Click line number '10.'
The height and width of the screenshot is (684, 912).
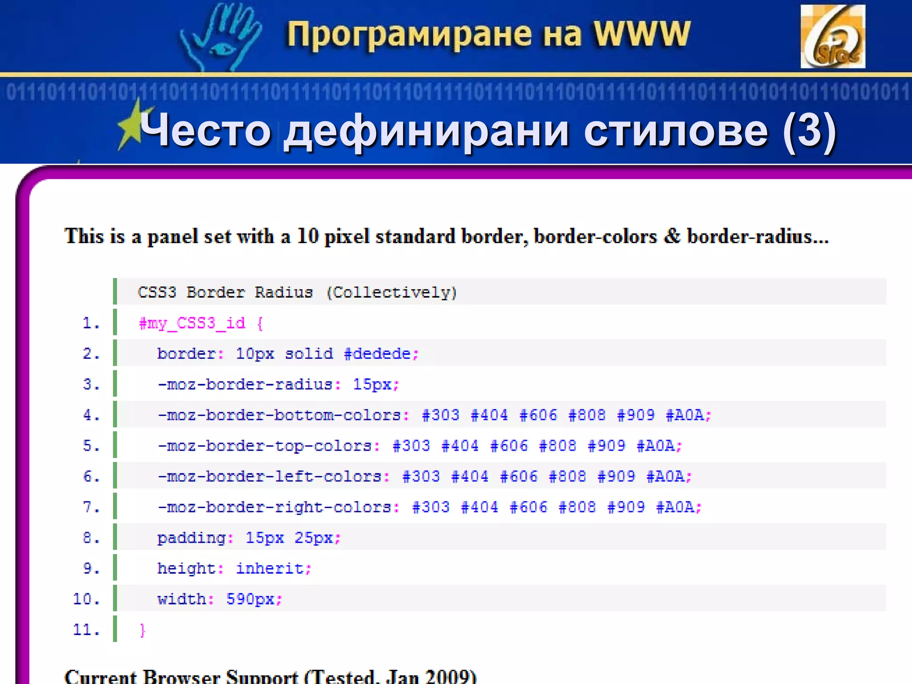coord(86,599)
